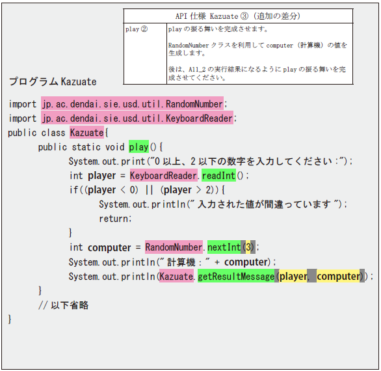Click 'int player' variable declaration
This screenshot has height=371, width=381.
click(92, 176)
